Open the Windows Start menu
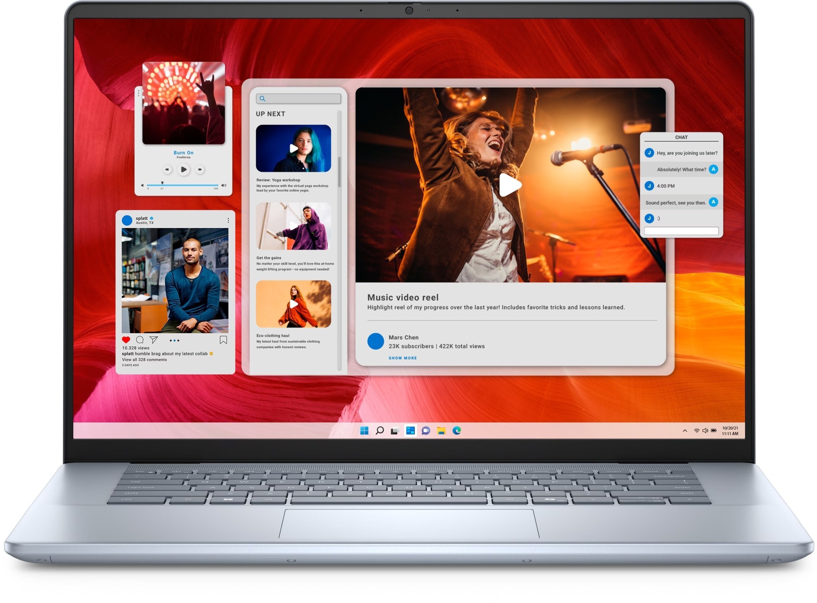The width and height of the screenshot is (817, 603). (x=364, y=431)
